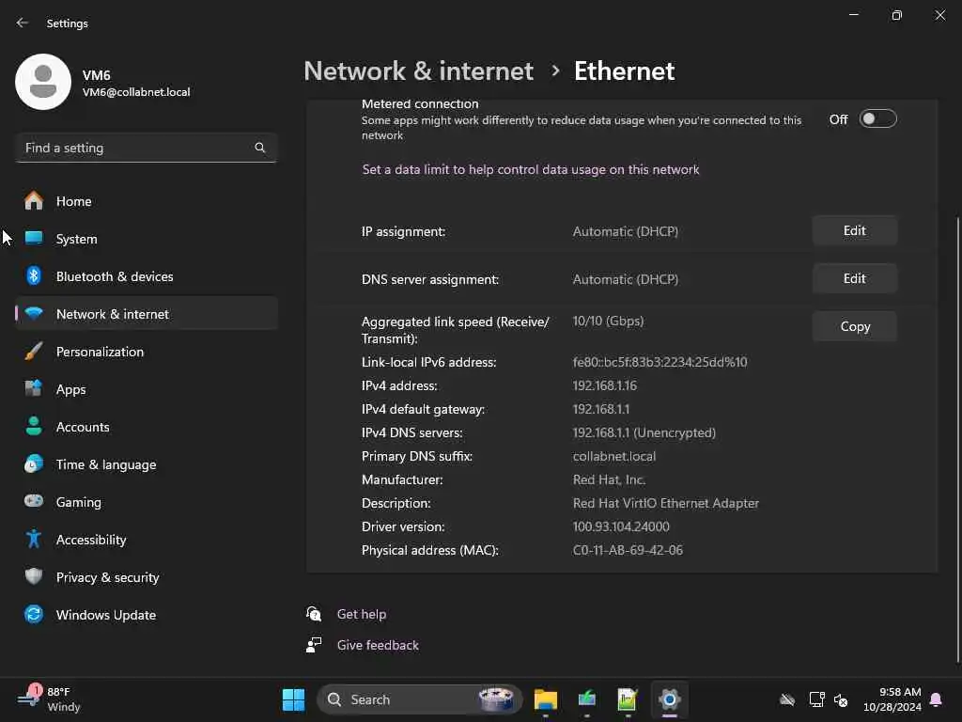This screenshot has height=722, width=962.
Task: Go to the Accounts section
Action: point(83,427)
